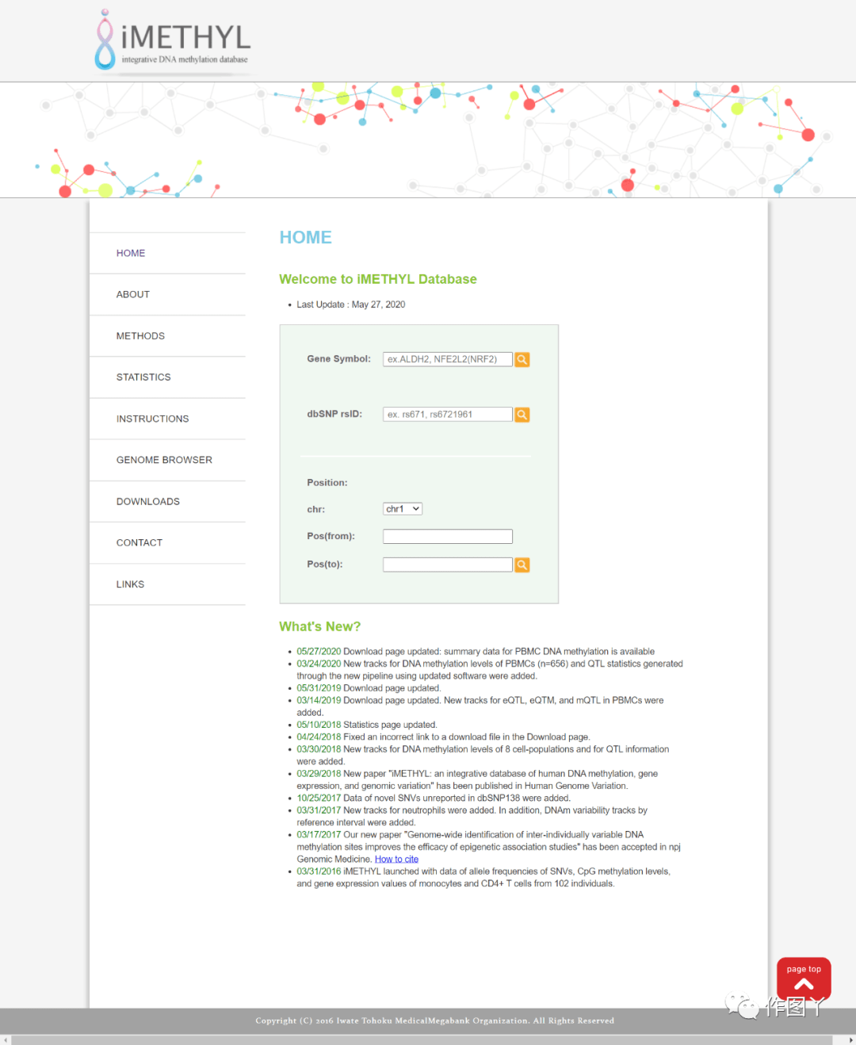Go to DOWNLOADS page

click(x=148, y=501)
